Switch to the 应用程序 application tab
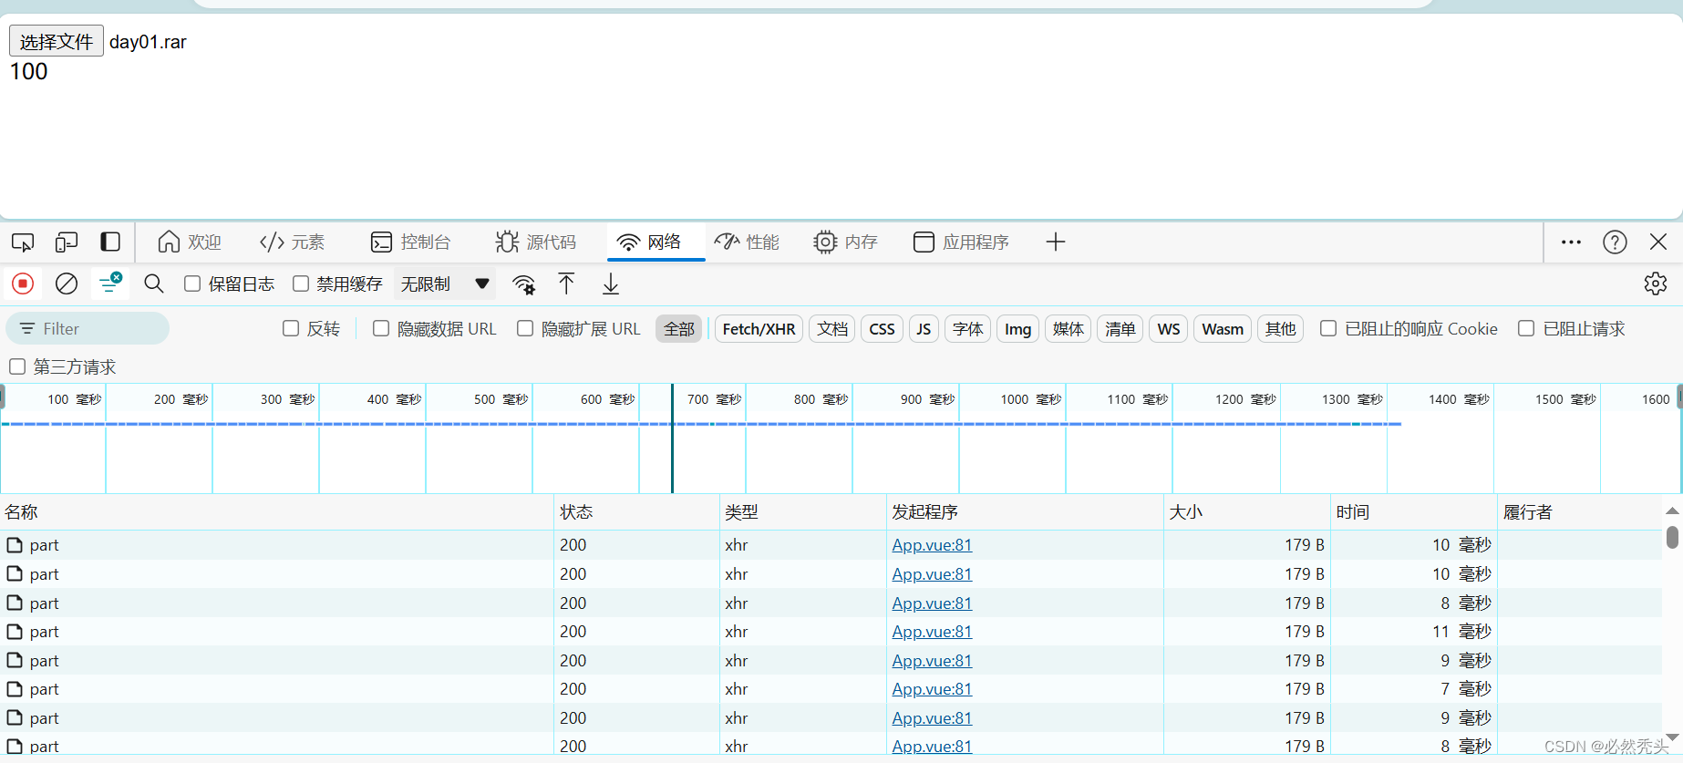The image size is (1683, 763). [961, 242]
